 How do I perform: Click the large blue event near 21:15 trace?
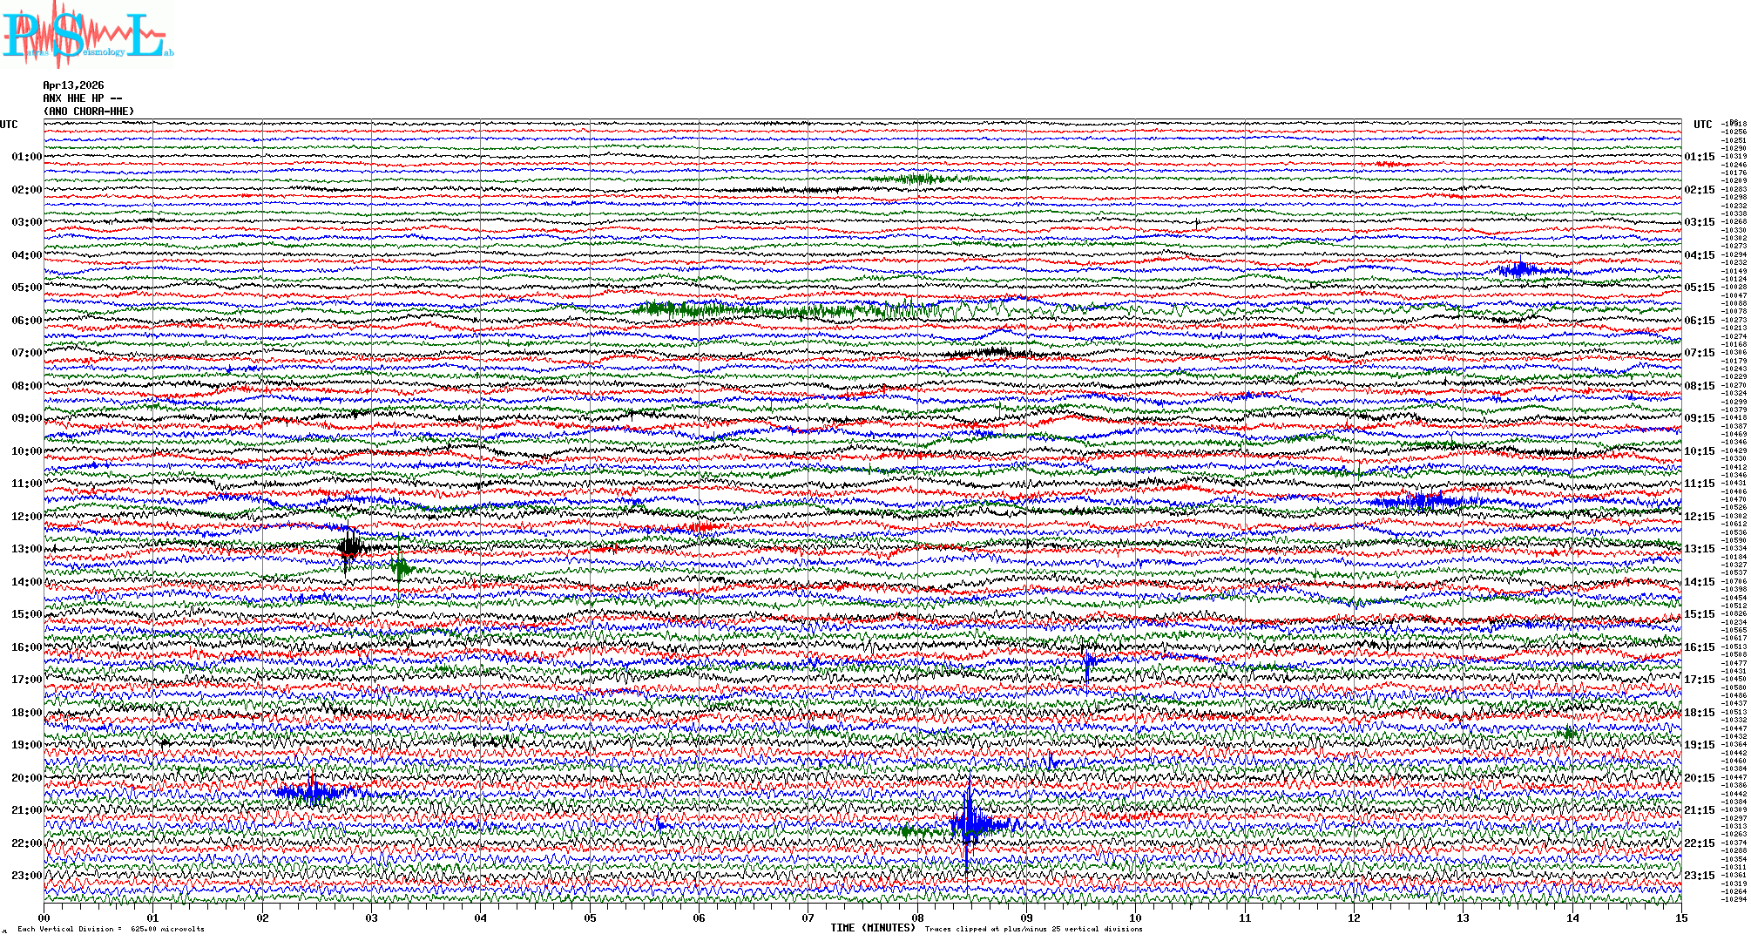[969, 823]
